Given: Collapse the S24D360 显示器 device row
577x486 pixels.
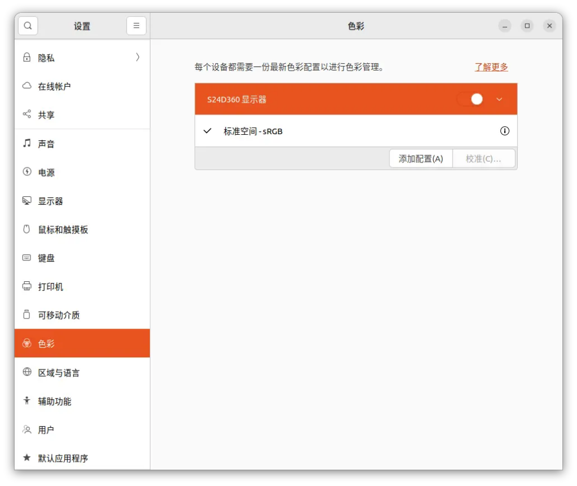Looking at the screenshot, I should pos(499,99).
